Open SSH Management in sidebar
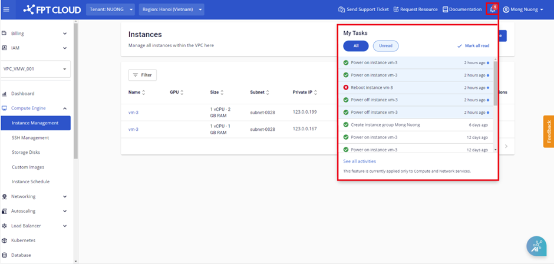 pyautogui.click(x=30, y=138)
